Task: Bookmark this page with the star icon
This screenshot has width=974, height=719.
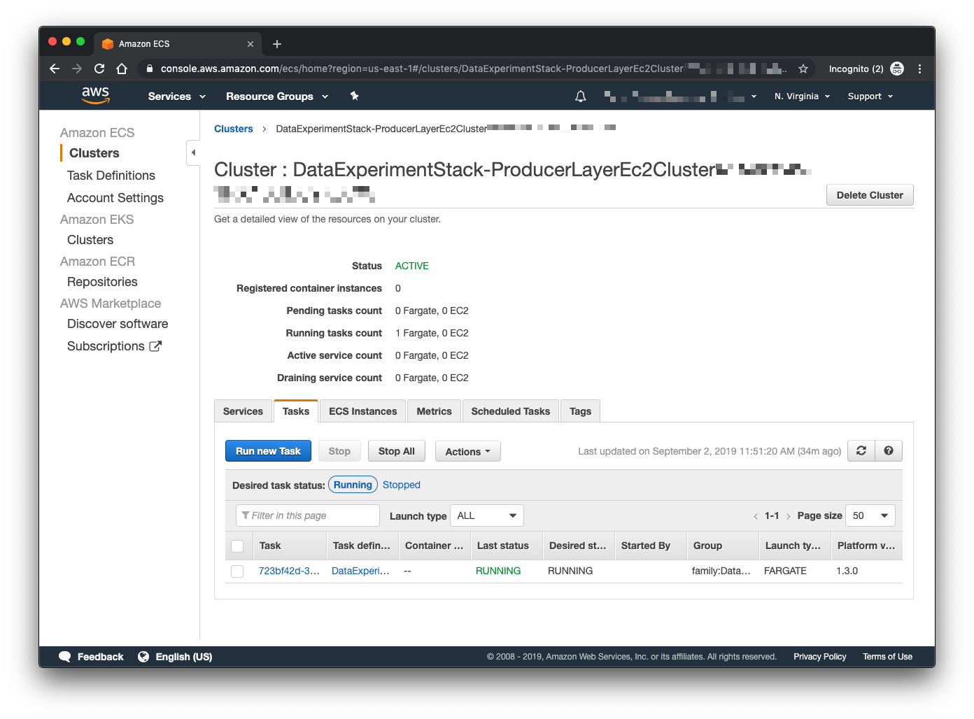Action: tap(803, 69)
